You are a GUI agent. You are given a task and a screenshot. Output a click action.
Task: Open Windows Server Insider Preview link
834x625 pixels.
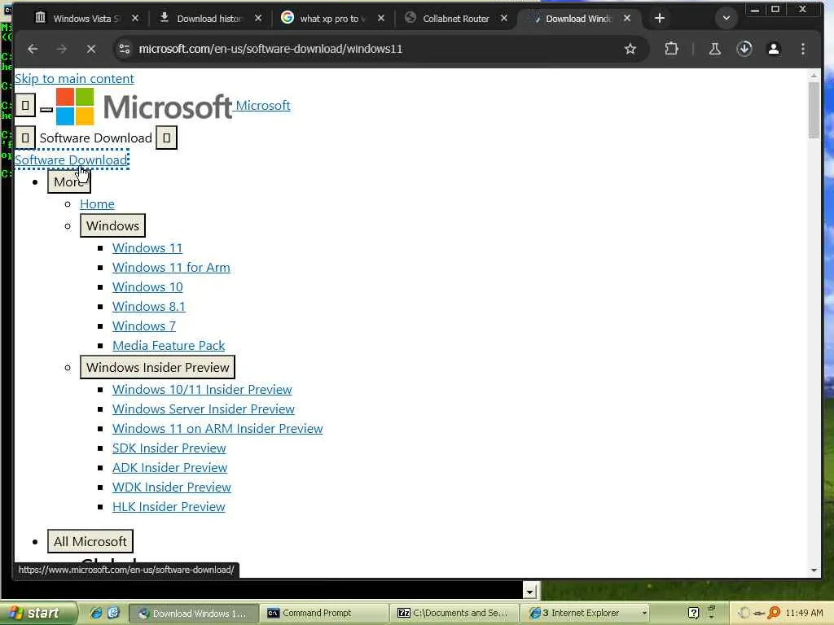pyautogui.click(x=203, y=409)
